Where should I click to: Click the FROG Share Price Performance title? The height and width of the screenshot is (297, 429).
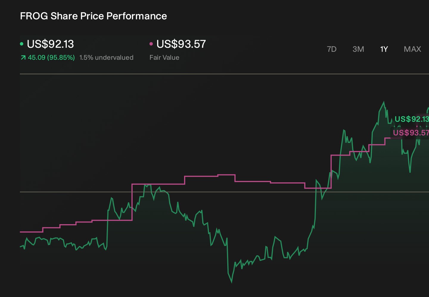click(94, 16)
